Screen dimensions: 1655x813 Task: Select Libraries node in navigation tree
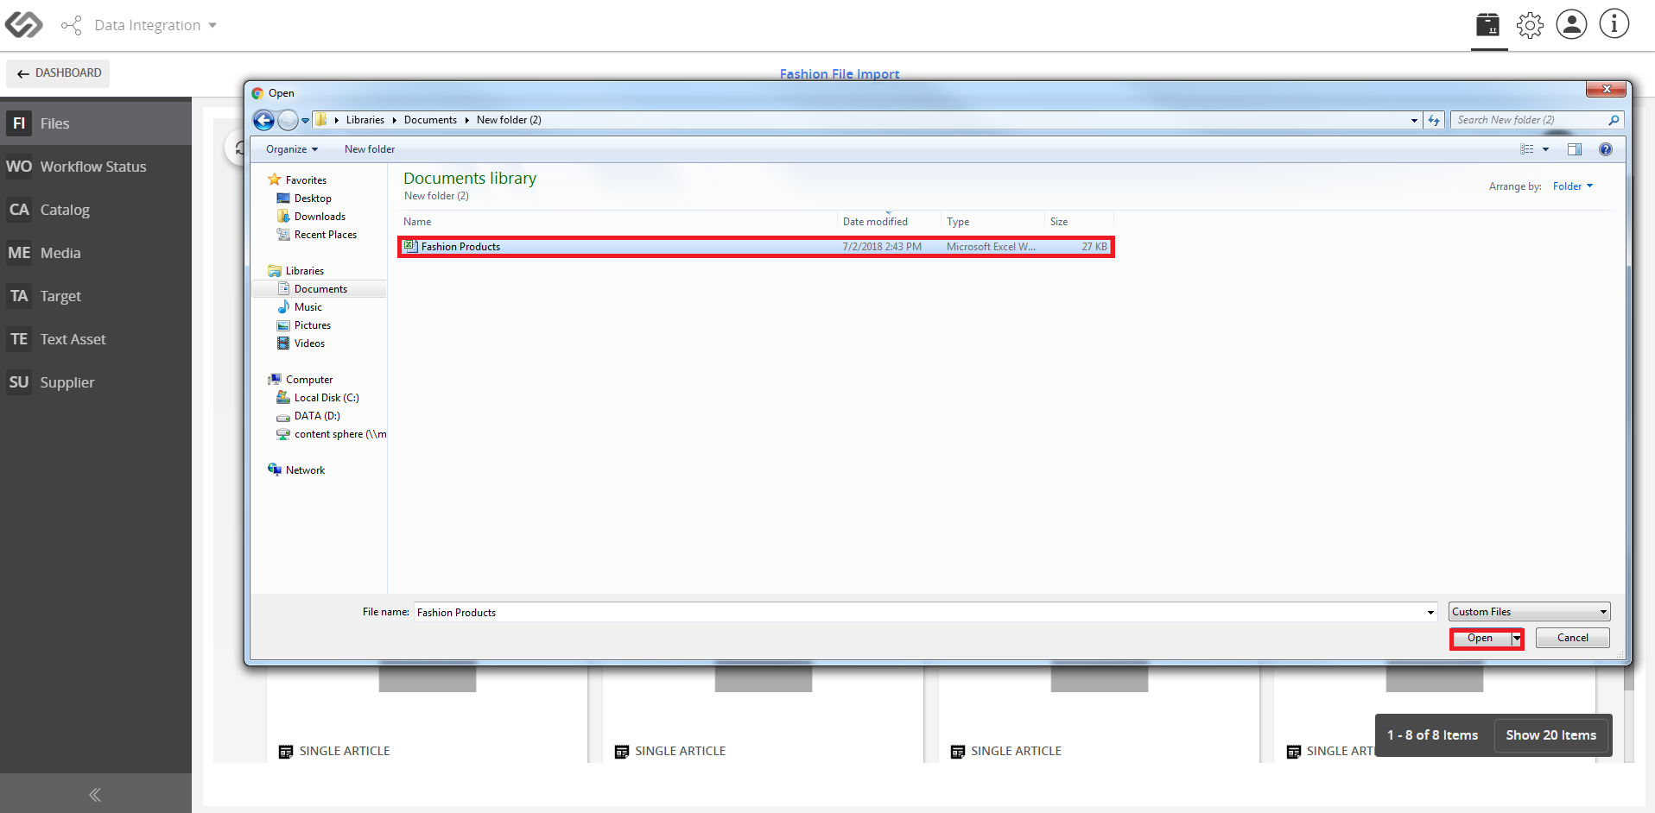[x=305, y=271]
